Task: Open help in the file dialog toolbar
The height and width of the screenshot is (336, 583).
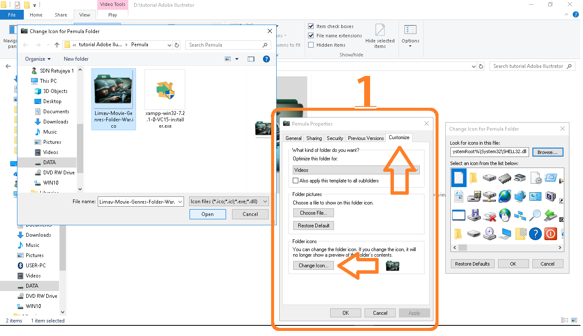Action: [x=266, y=59]
